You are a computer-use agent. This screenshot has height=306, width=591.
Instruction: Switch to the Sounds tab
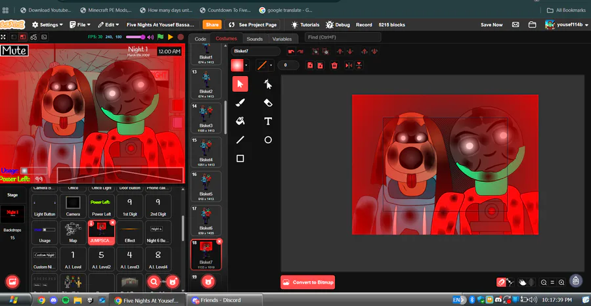[x=255, y=39]
